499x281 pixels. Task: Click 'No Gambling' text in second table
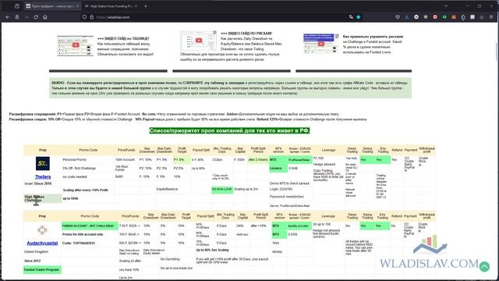pos(170,259)
